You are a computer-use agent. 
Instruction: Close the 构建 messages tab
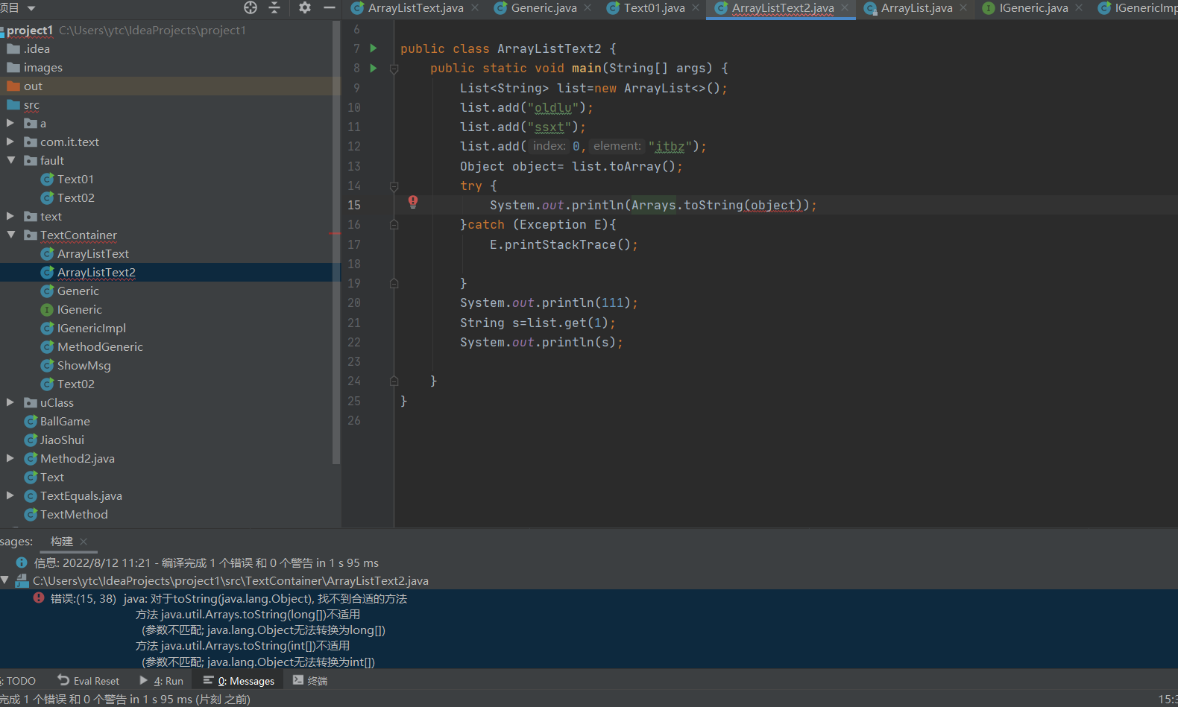(84, 542)
